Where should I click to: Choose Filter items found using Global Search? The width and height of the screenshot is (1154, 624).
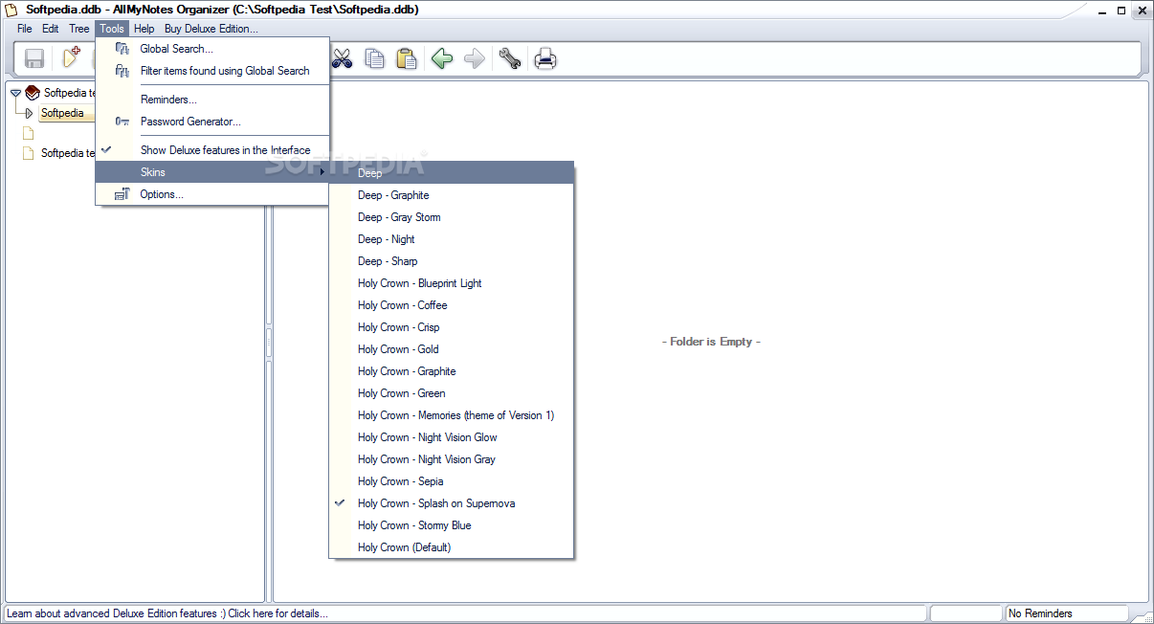(x=212, y=71)
